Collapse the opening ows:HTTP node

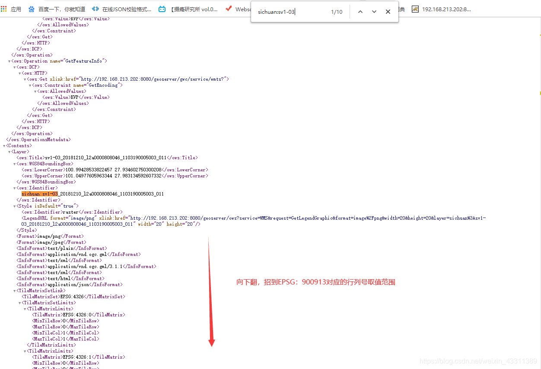20,73
